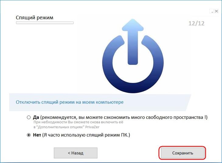Click the Сохранить button

(x=182, y=153)
